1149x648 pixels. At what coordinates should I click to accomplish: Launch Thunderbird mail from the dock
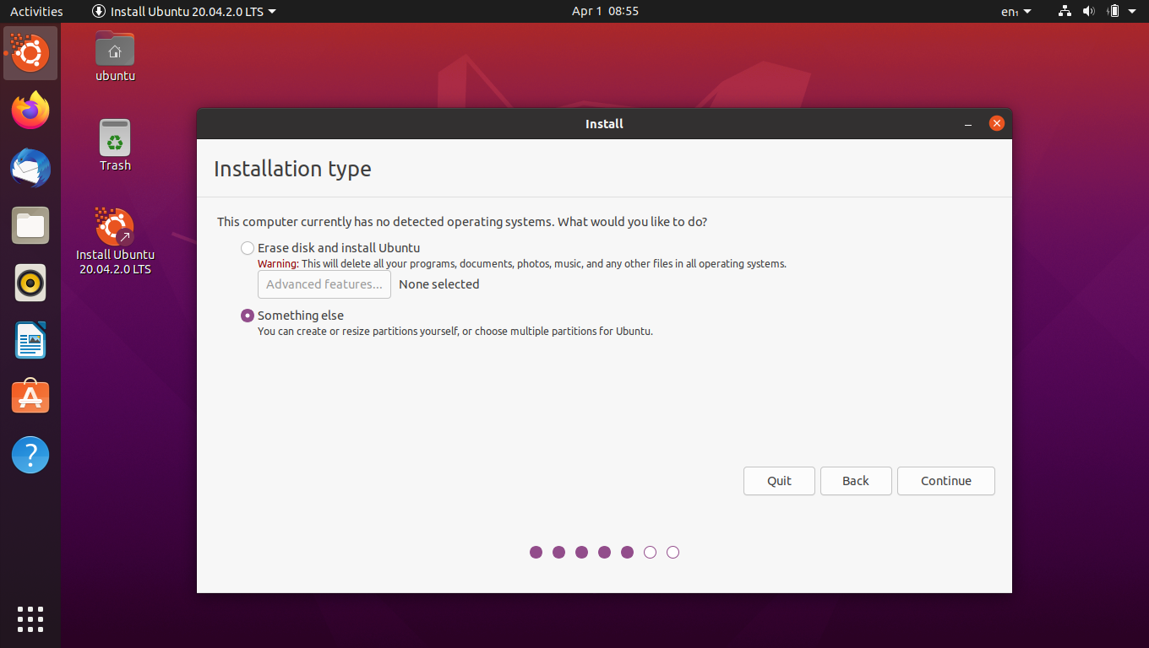30,168
